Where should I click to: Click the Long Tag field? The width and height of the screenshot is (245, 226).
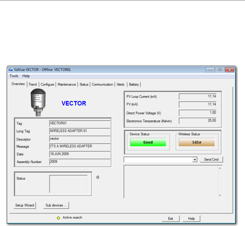pyautogui.click(x=80, y=131)
